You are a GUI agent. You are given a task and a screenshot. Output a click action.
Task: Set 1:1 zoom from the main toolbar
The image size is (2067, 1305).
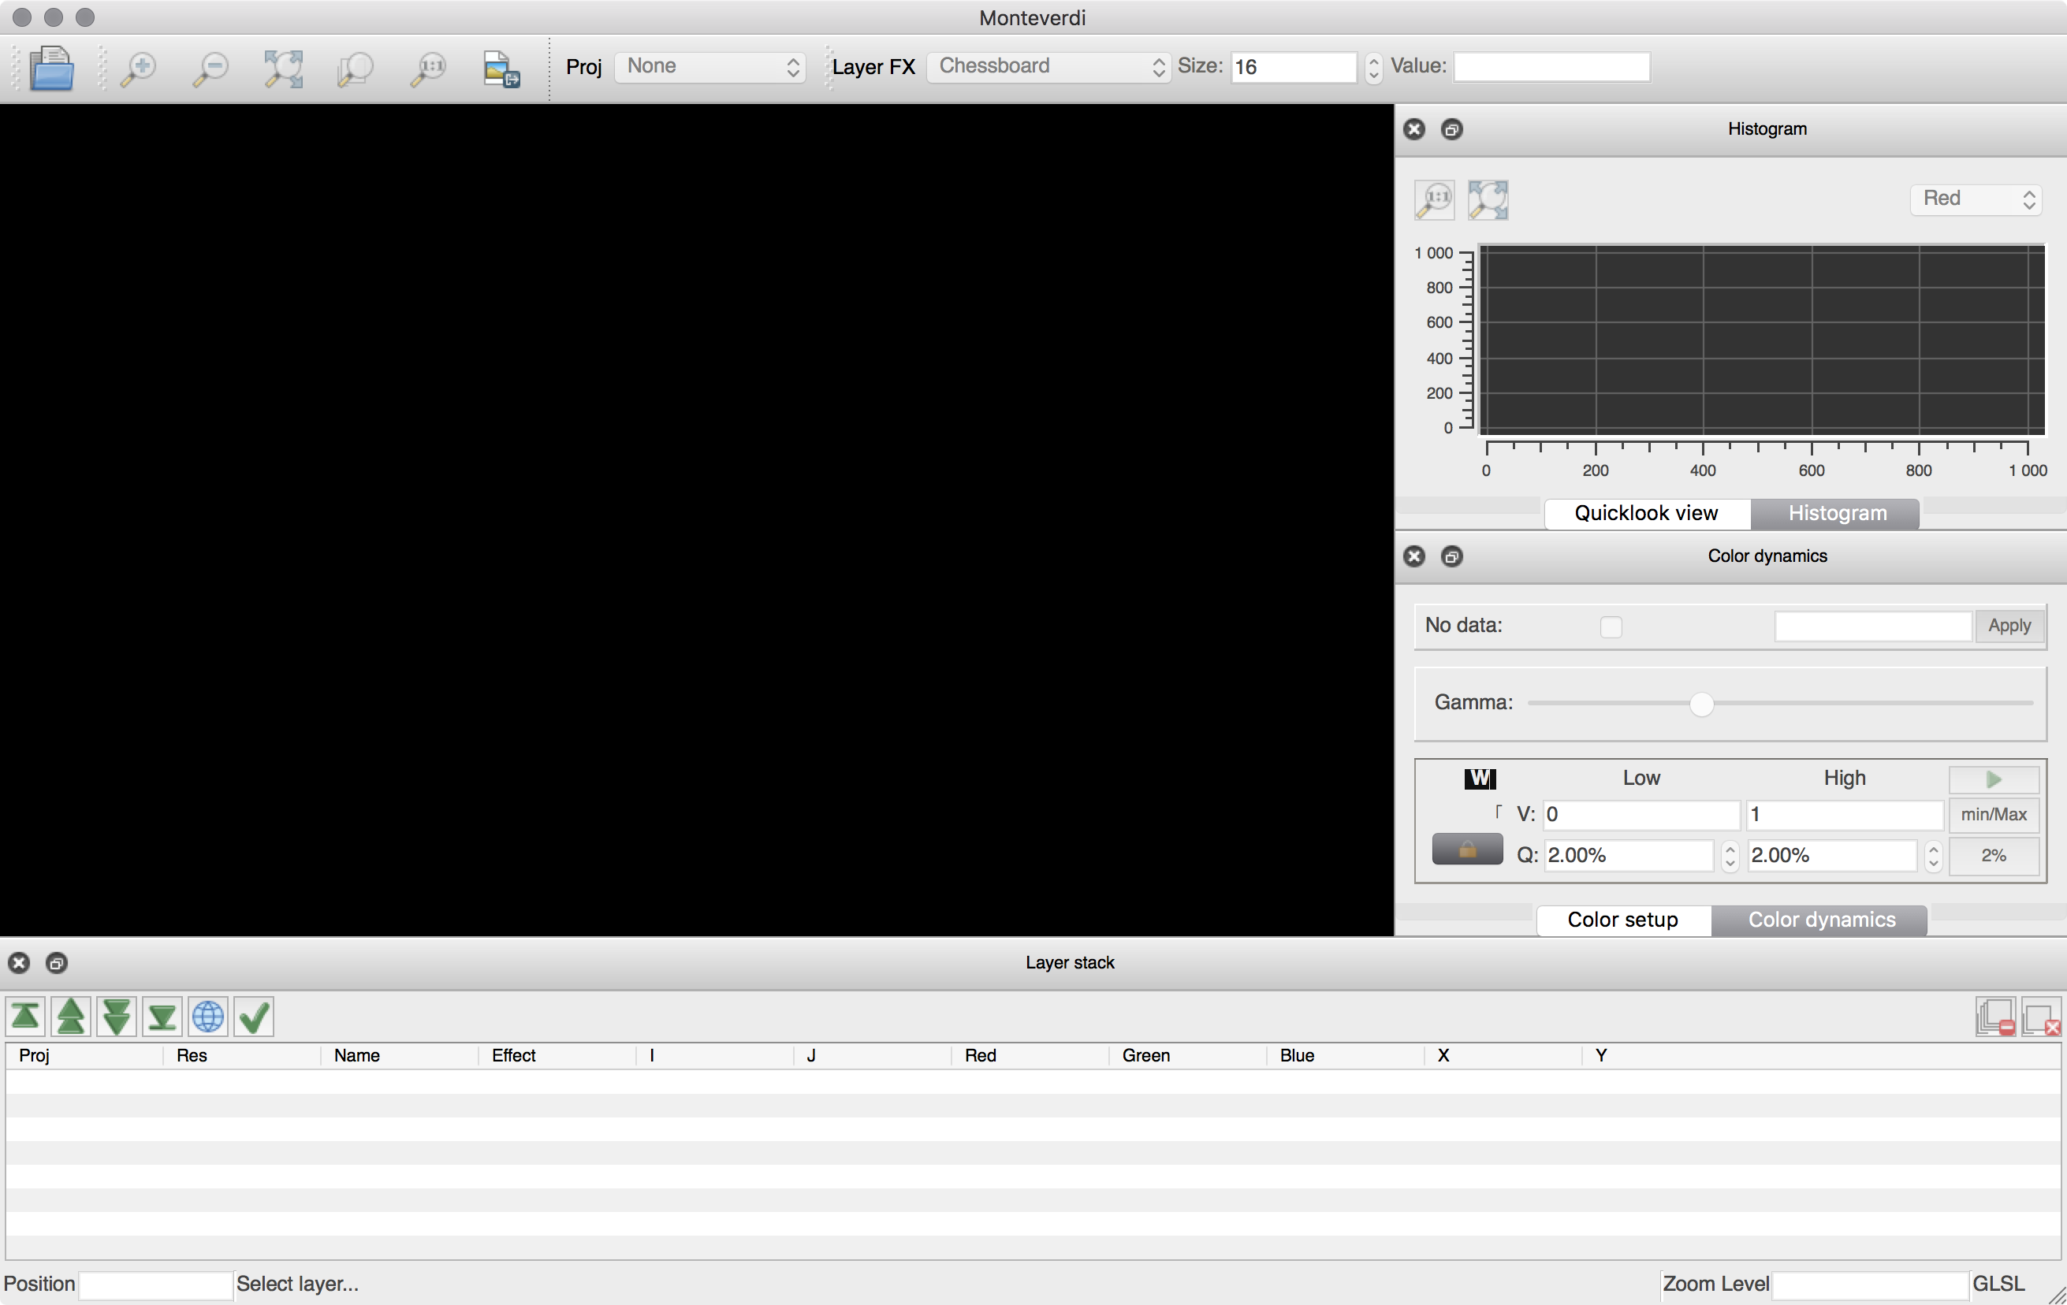427,69
